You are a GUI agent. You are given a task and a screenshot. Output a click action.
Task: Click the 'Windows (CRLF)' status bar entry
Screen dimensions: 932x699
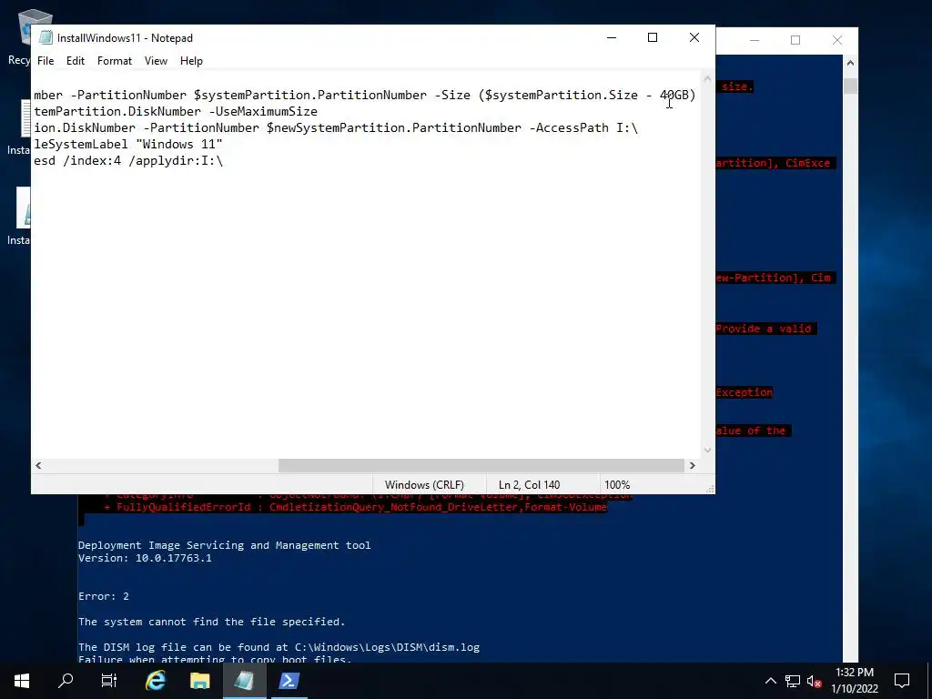point(424,485)
